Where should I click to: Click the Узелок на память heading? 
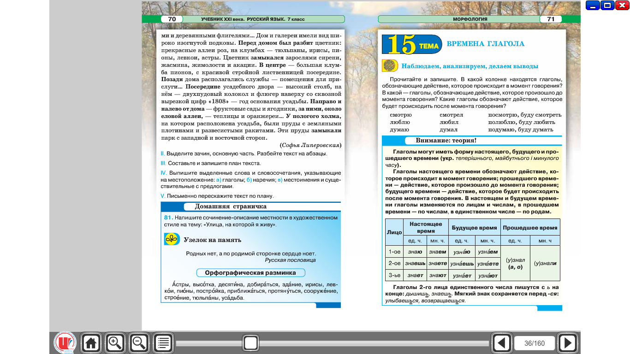point(213,240)
